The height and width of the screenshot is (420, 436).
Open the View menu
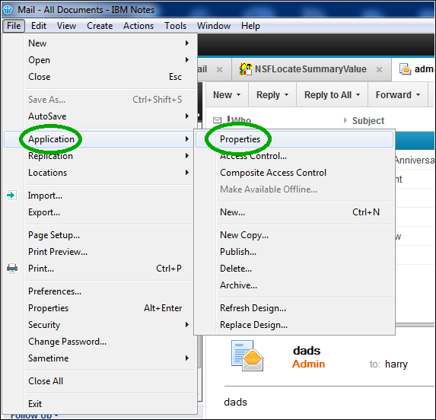[66, 26]
